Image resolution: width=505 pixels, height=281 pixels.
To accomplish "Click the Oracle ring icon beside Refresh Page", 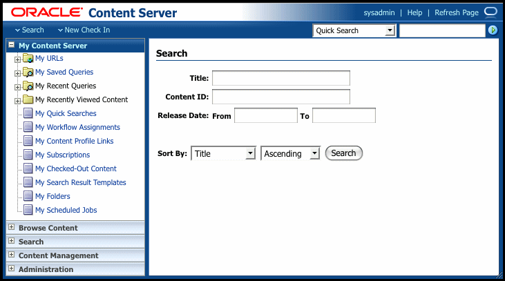I will pos(490,12).
